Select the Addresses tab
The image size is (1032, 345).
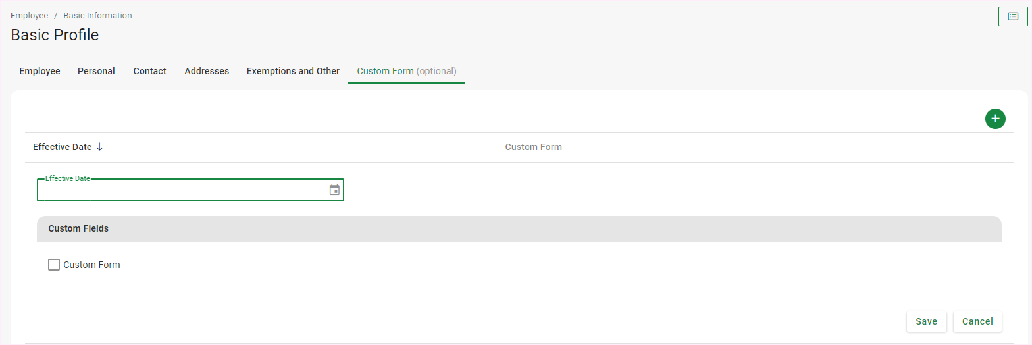tap(207, 71)
